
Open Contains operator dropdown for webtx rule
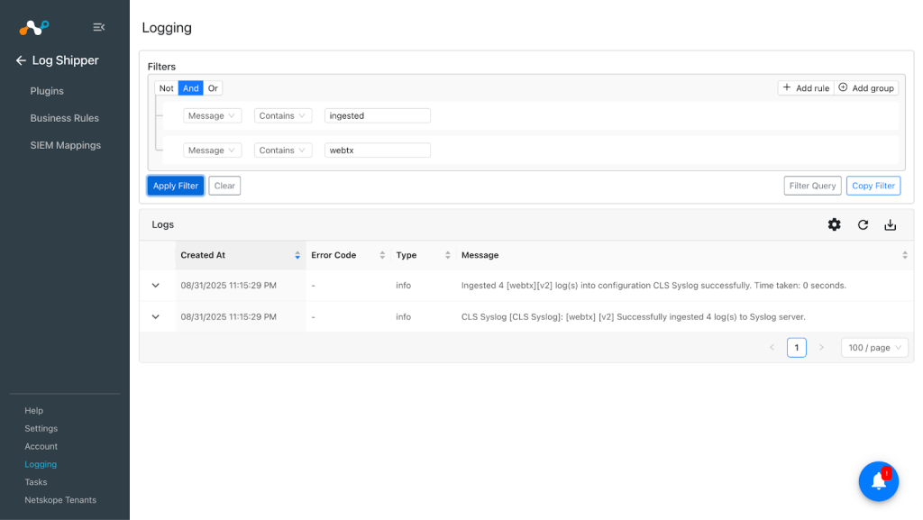click(282, 151)
